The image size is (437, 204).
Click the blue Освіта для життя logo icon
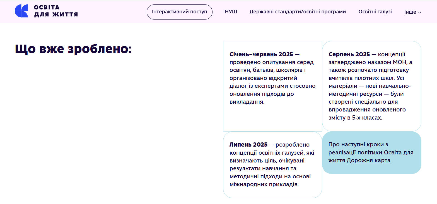click(21, 11)
